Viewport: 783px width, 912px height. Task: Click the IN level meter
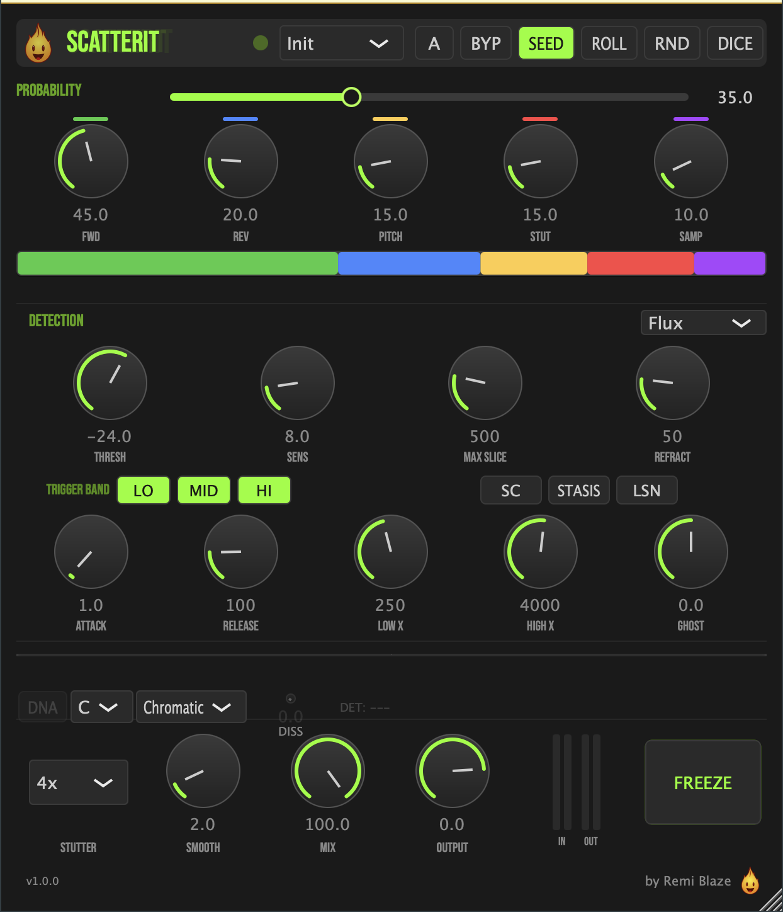(562, 782)
